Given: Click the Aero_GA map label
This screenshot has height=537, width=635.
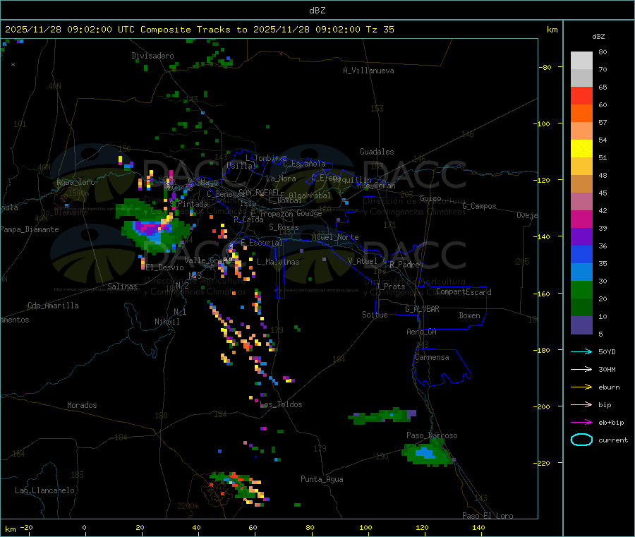Looking at the screenshot, I should pyautogui.click(x=421, y=332).
